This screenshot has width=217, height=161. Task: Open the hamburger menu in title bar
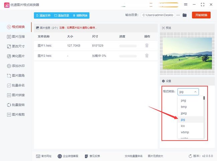186,5
